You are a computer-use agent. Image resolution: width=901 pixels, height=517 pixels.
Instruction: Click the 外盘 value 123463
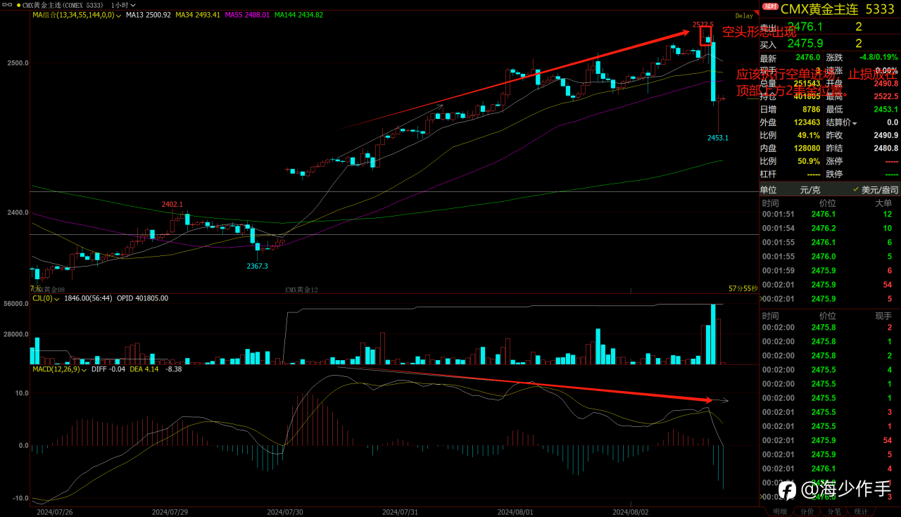pos(806,122)
